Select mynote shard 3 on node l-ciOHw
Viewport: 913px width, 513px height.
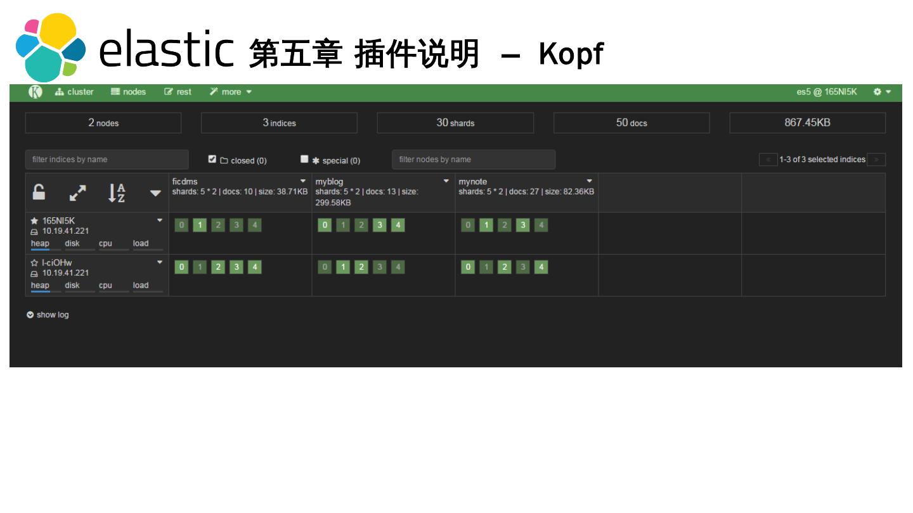[523, 267]
